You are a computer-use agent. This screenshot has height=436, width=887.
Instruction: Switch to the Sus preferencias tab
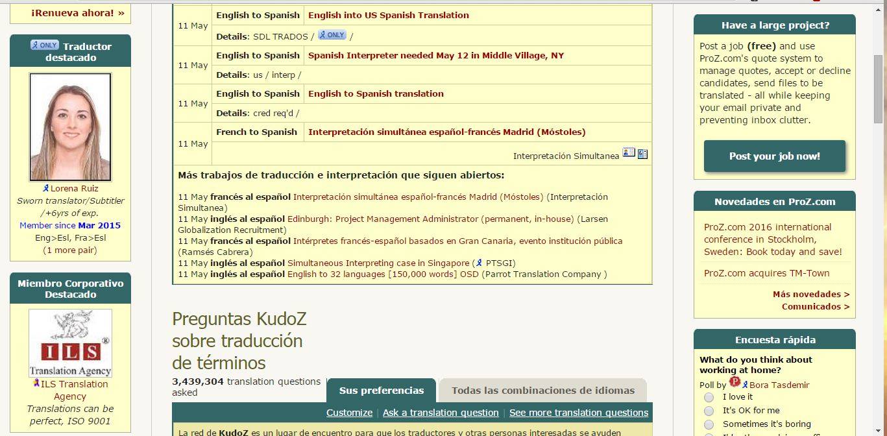tap(382, 391)
